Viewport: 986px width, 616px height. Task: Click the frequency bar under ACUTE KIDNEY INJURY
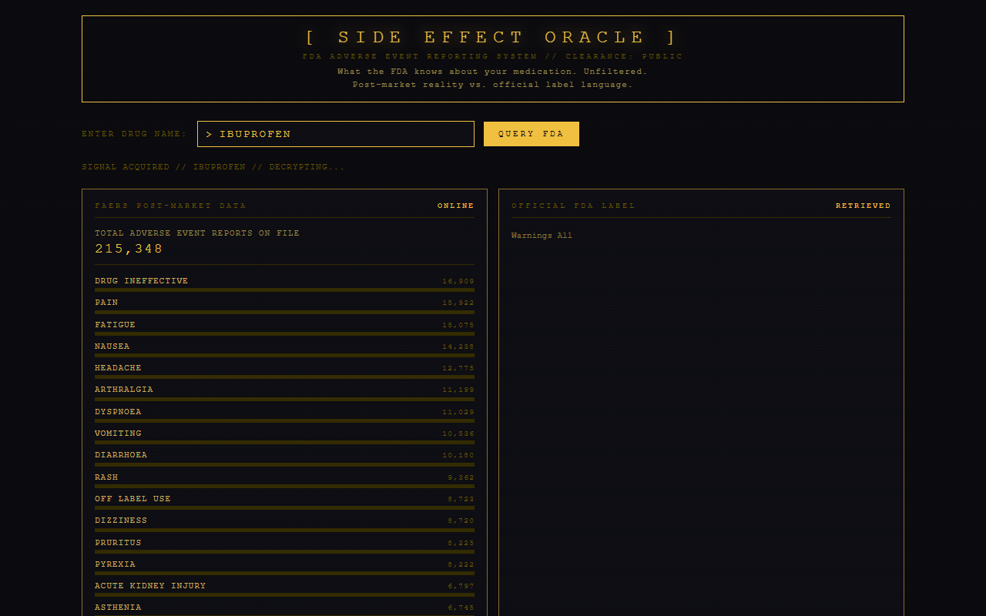284,595
